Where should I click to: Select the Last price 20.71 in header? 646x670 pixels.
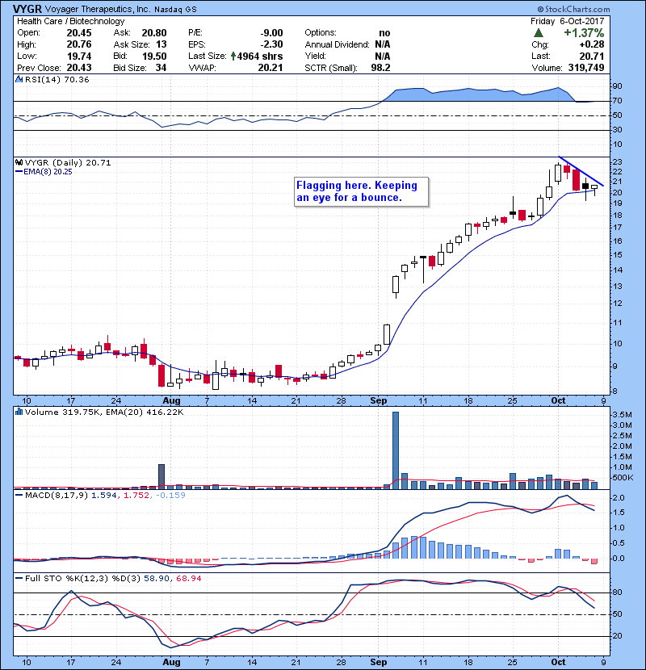[x=592, y=56]
